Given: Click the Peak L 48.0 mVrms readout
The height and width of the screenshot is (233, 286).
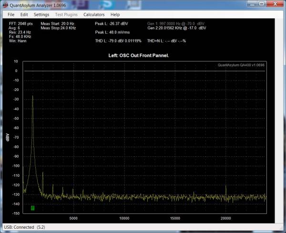Looking at the screenshot, I should pos(112,32).
